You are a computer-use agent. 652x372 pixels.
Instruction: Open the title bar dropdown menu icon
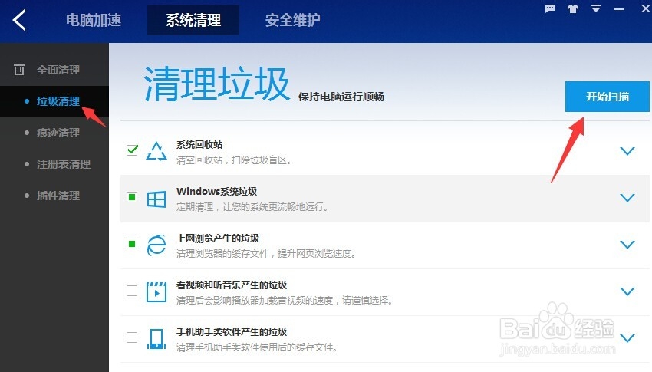click(596, 8)
